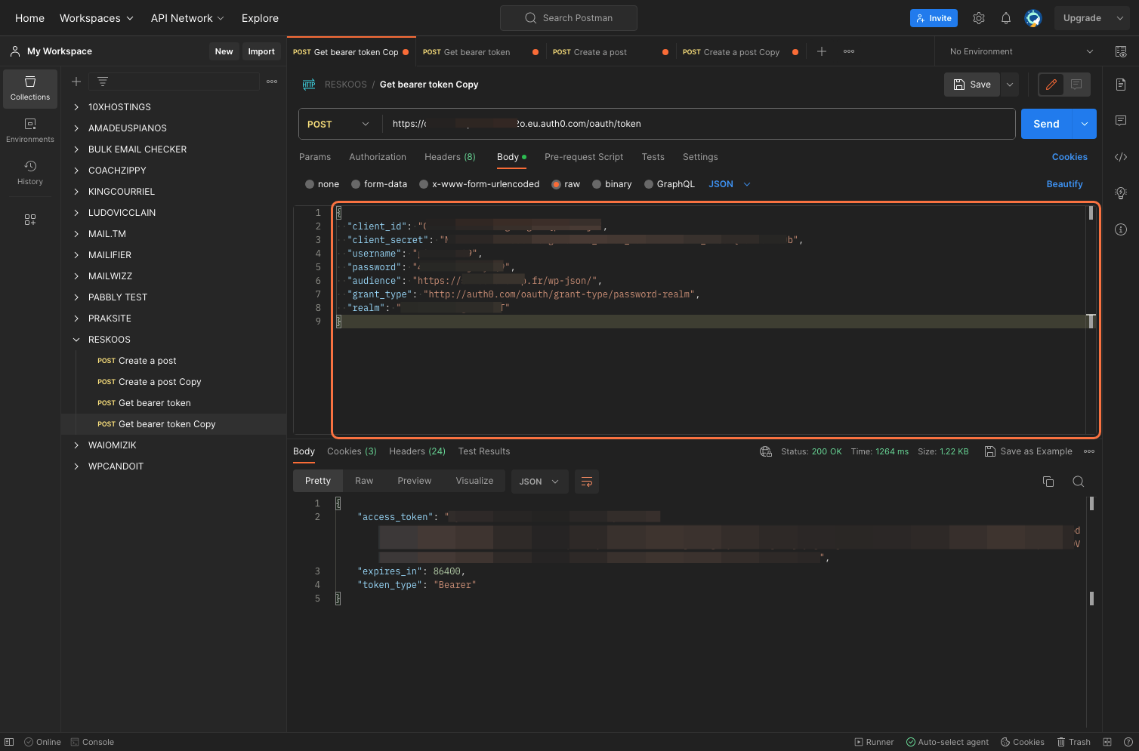
Task: Toggle line wrap in response viewer
Action: (587, 482)
